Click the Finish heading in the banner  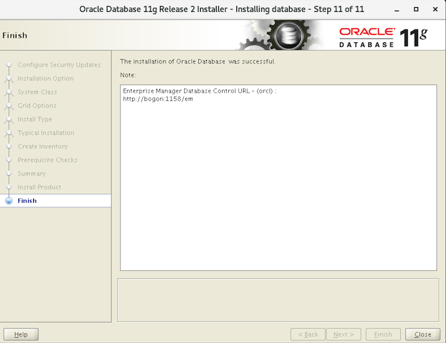click(x=15, y=35)
